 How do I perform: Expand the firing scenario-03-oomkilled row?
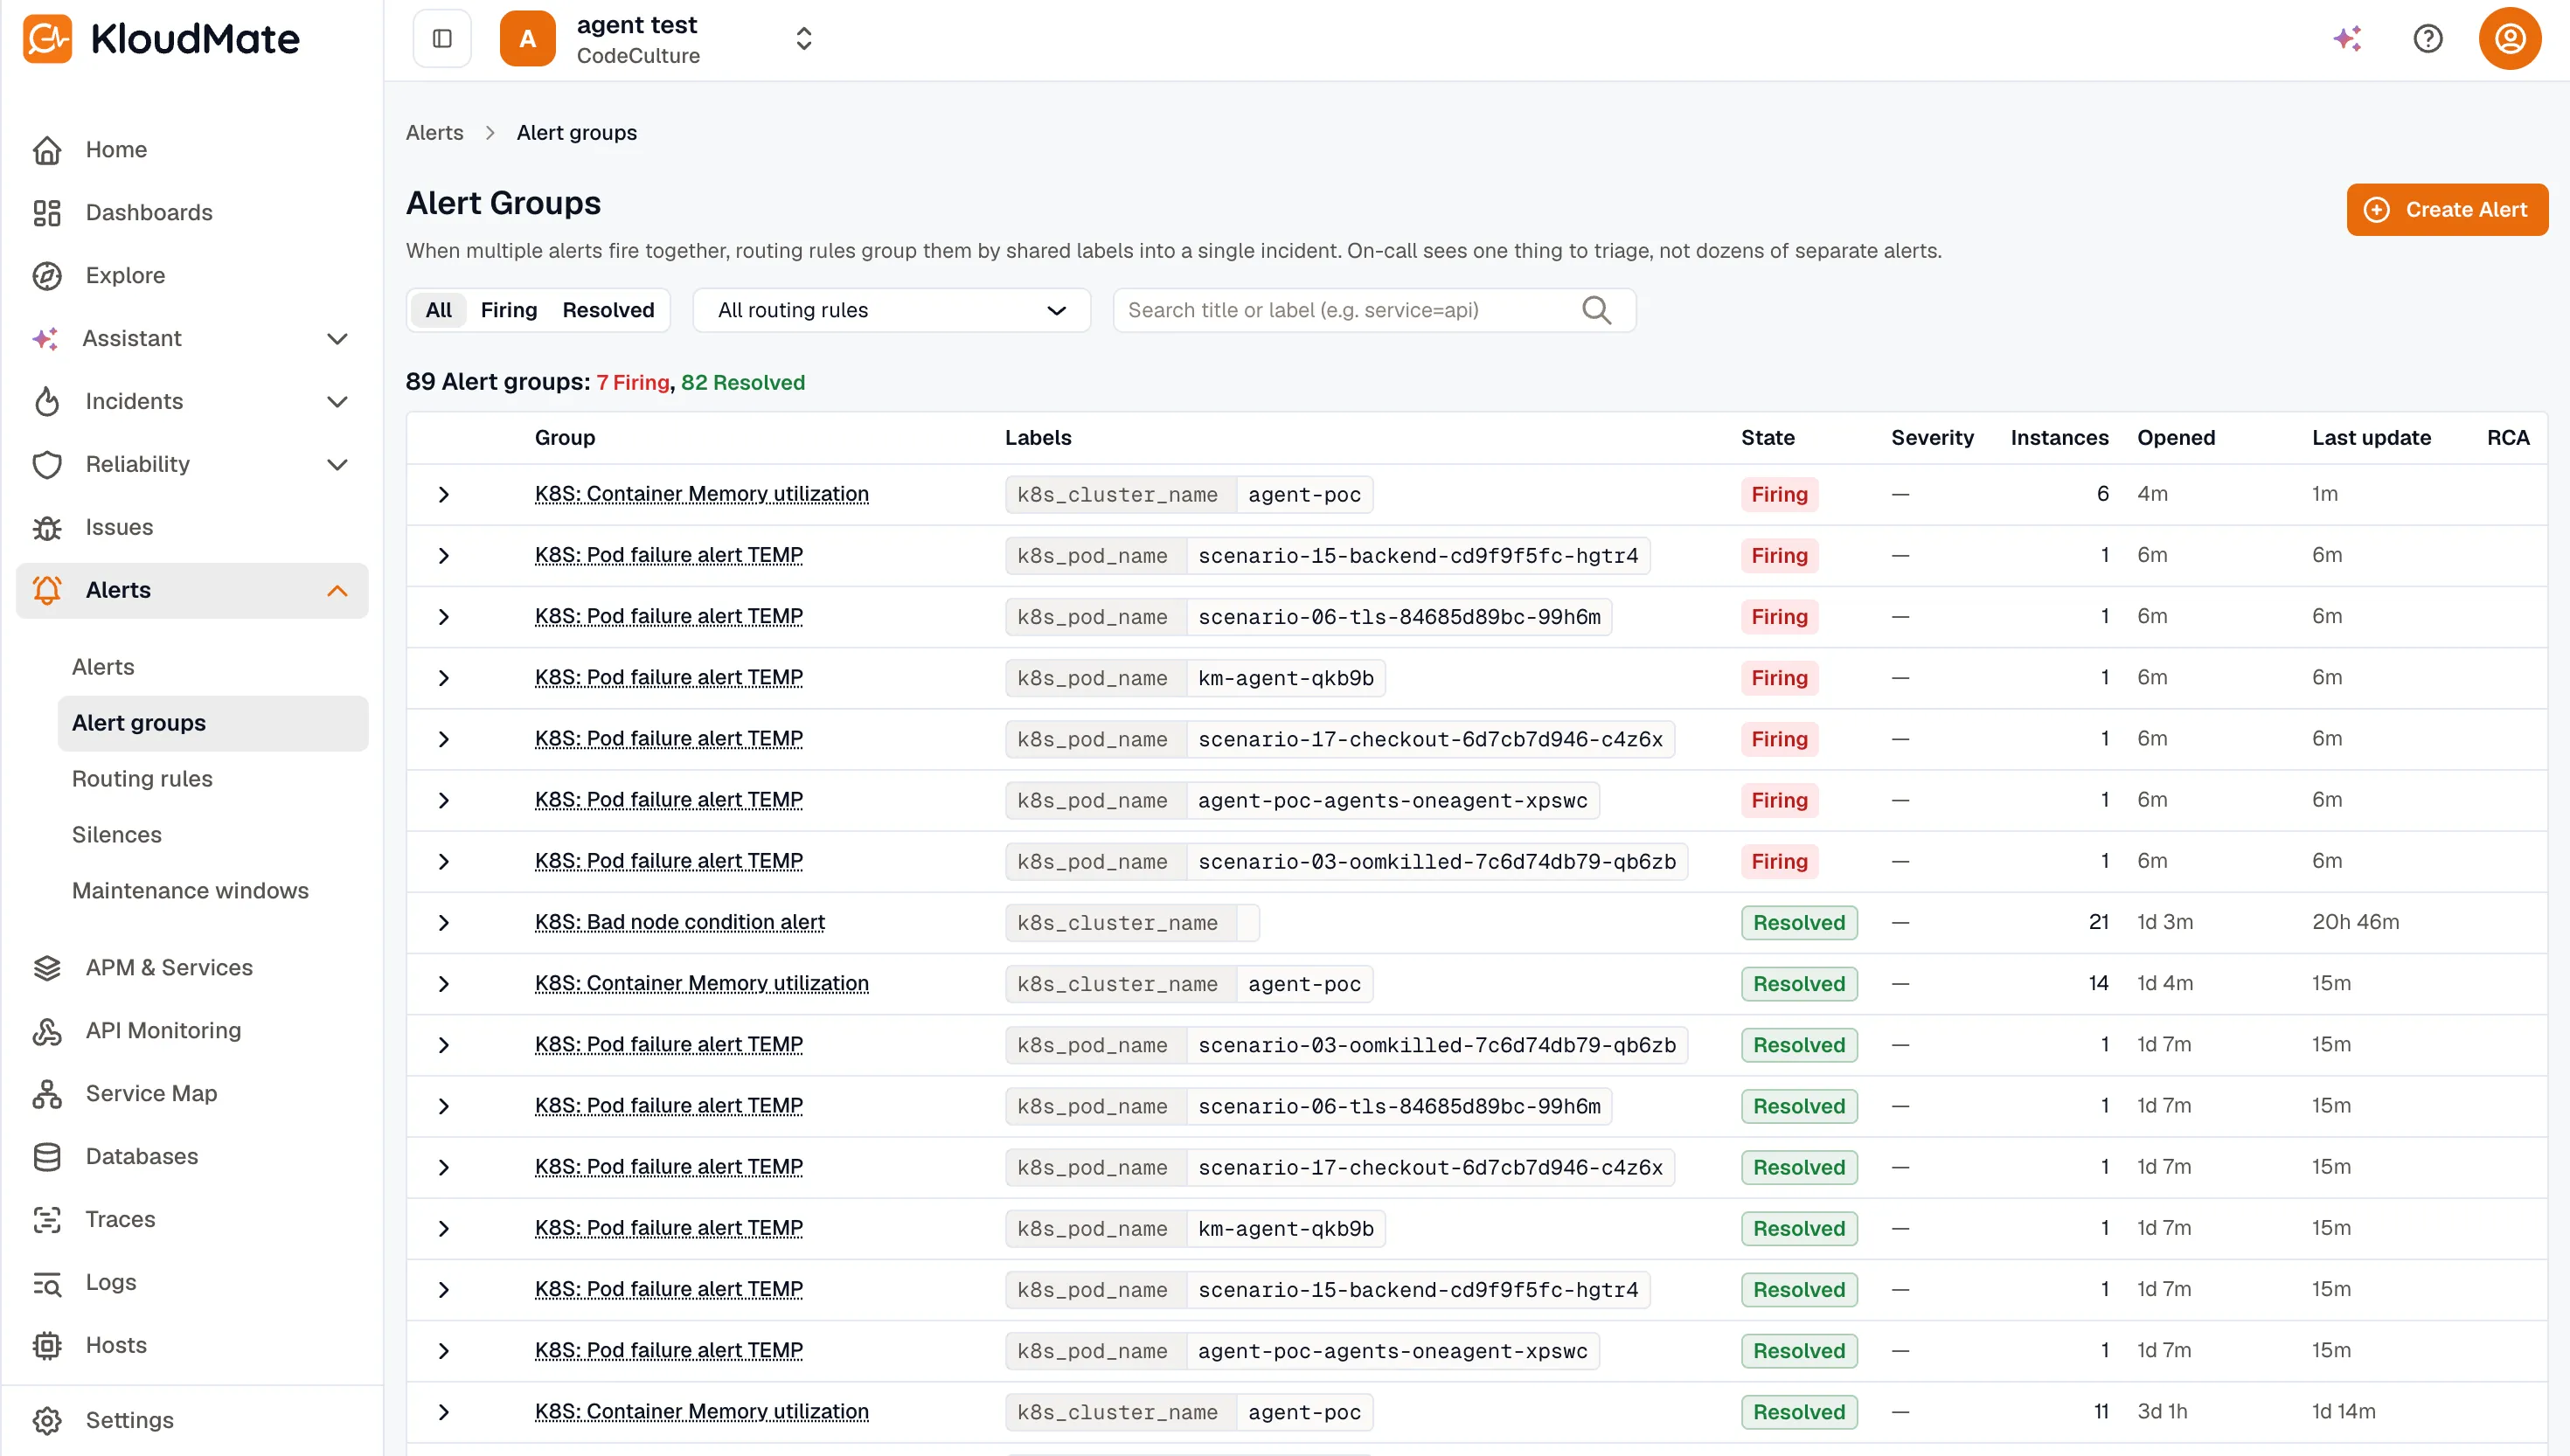[444, 862]
